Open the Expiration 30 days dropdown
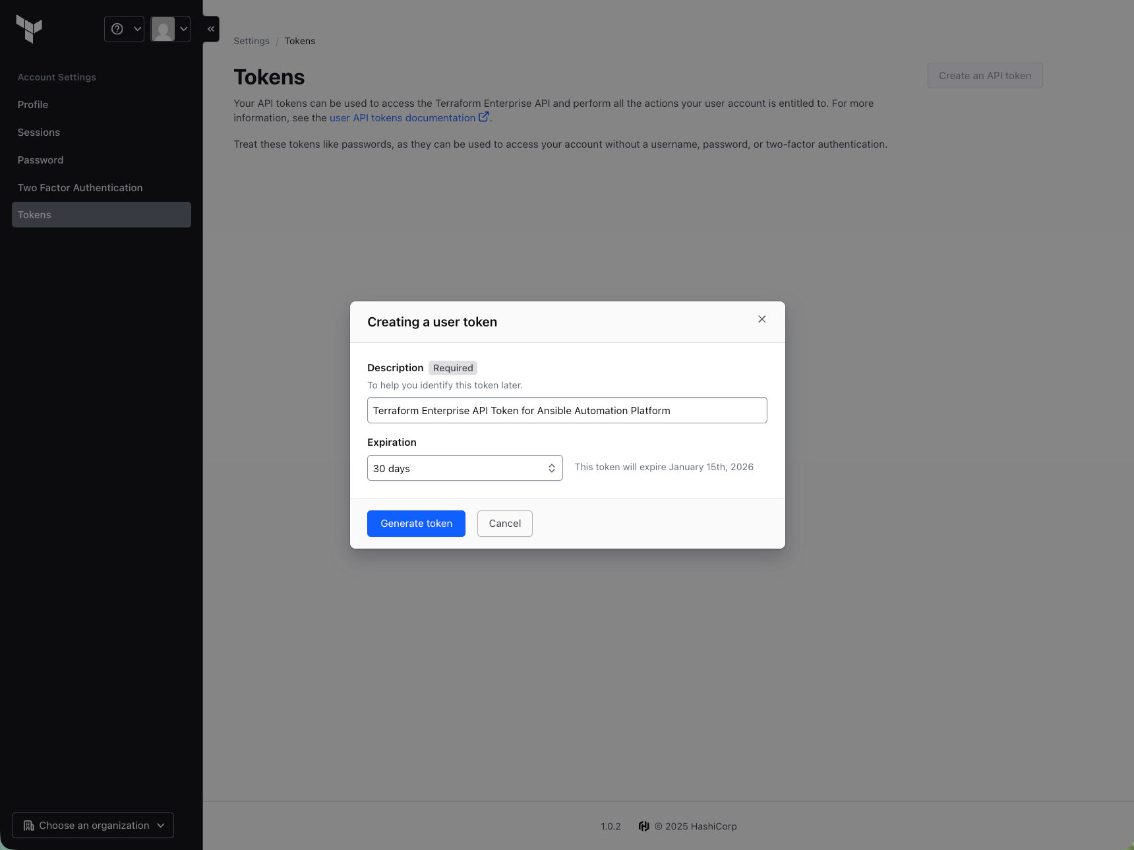 465,468
